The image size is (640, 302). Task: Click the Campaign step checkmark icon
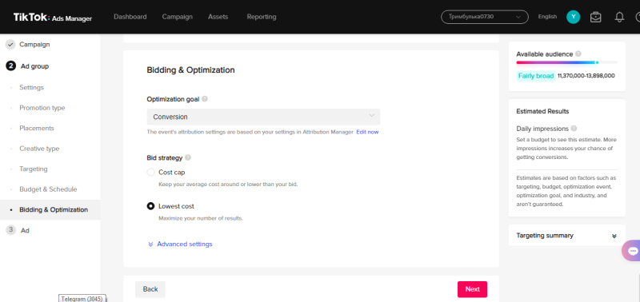(x=10, y=45)
